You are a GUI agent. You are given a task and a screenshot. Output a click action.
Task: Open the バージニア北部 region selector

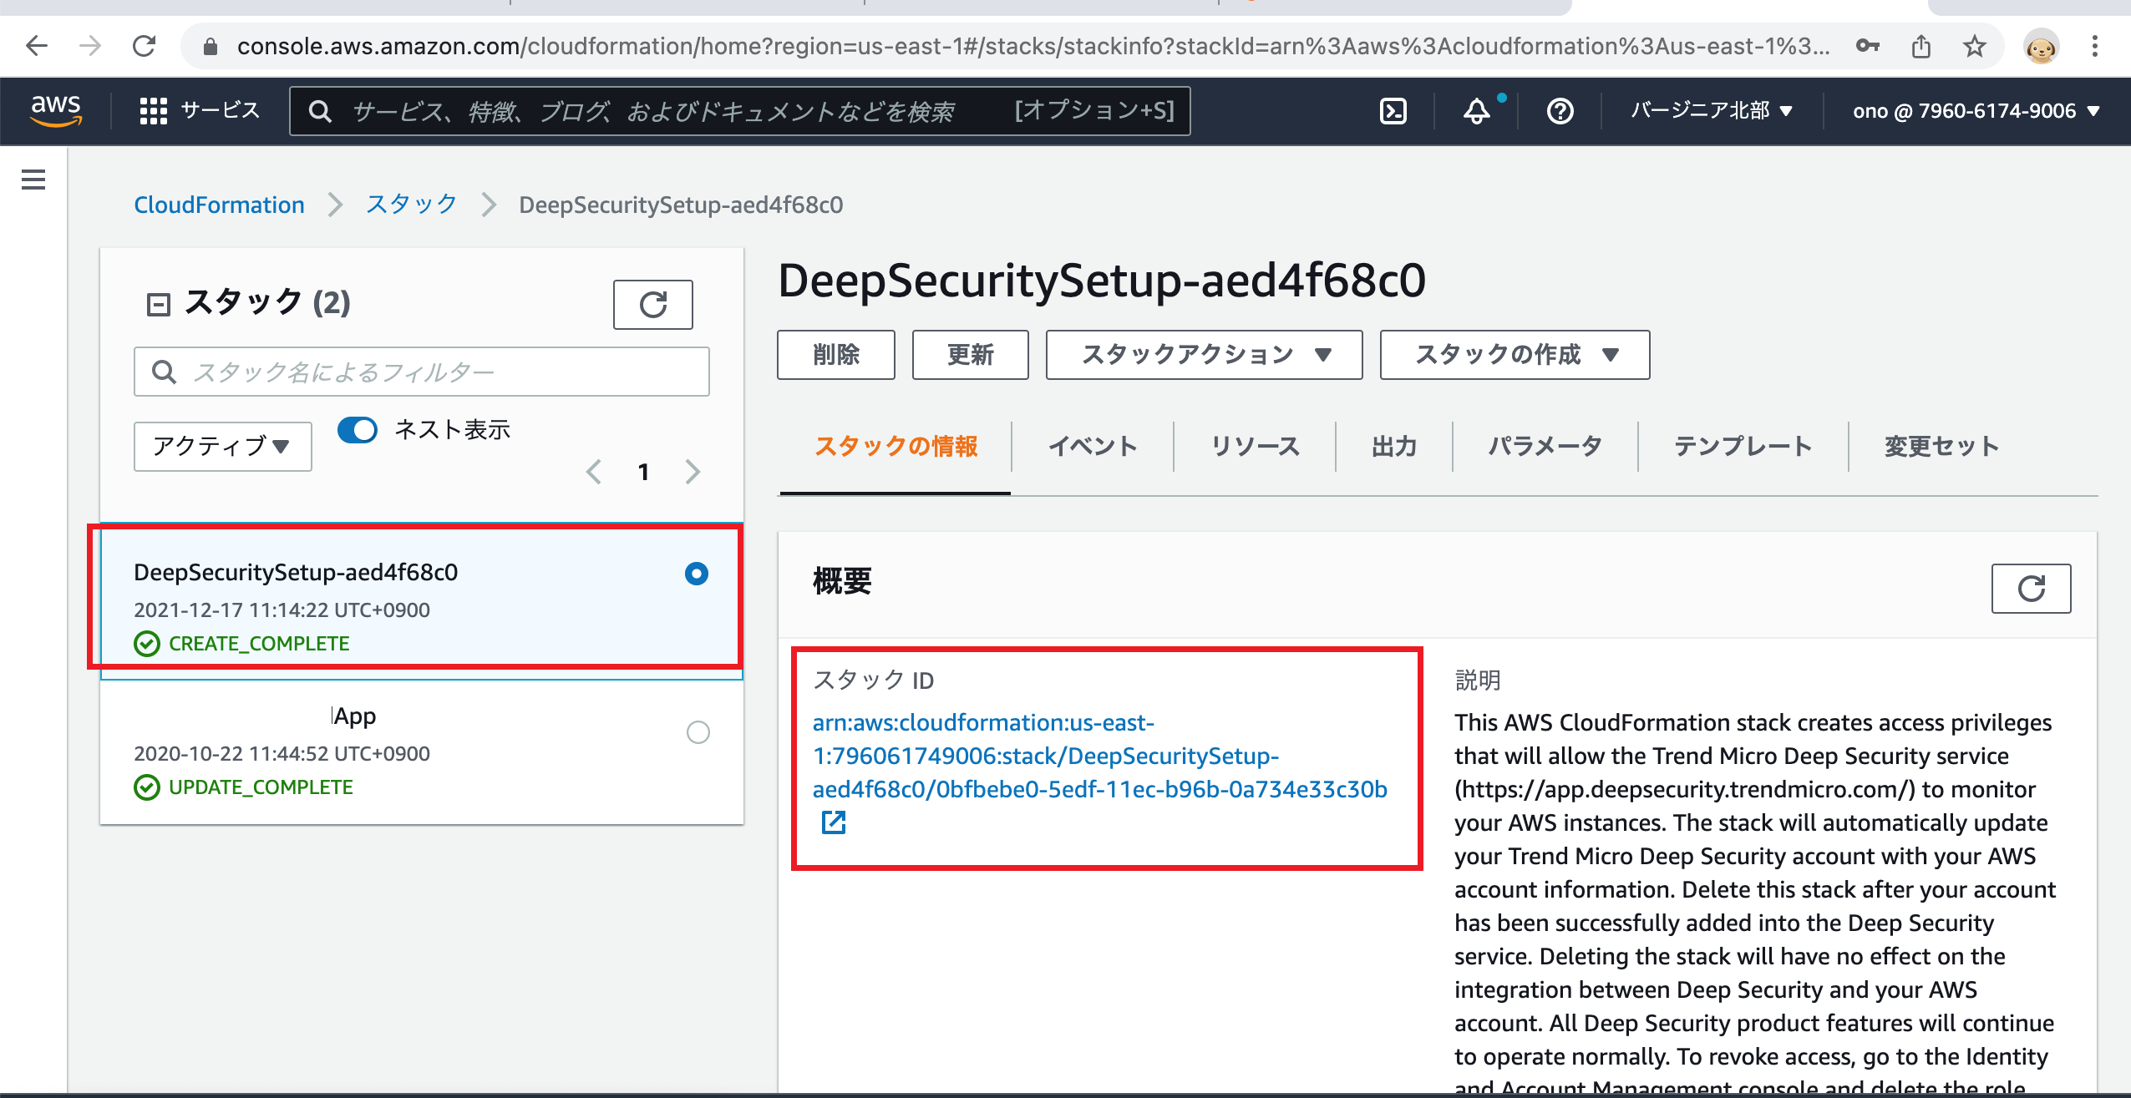(x=1712, y=111)
